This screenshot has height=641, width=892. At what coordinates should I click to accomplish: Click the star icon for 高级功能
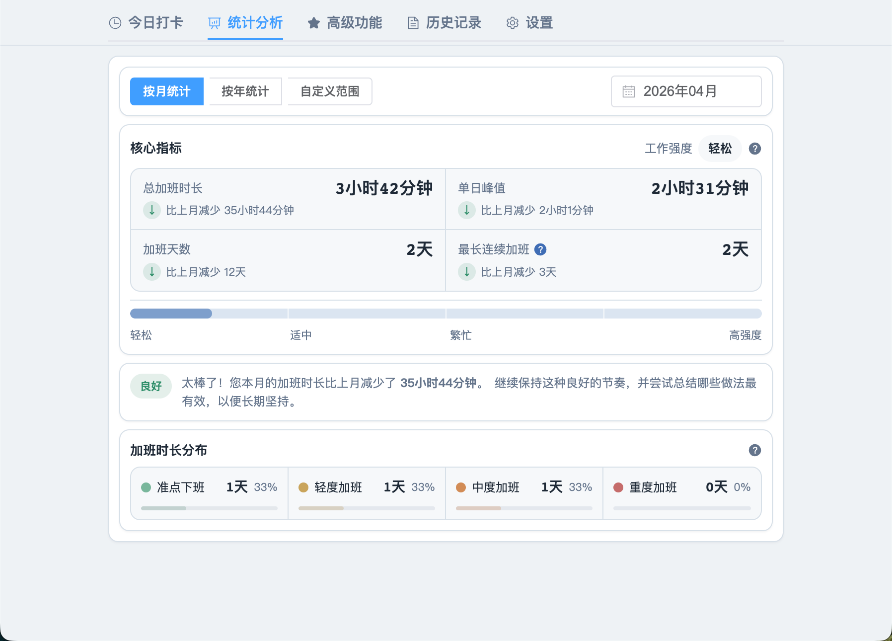tap(313, 23)
